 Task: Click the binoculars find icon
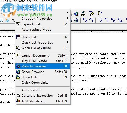[x=11, y=13]
